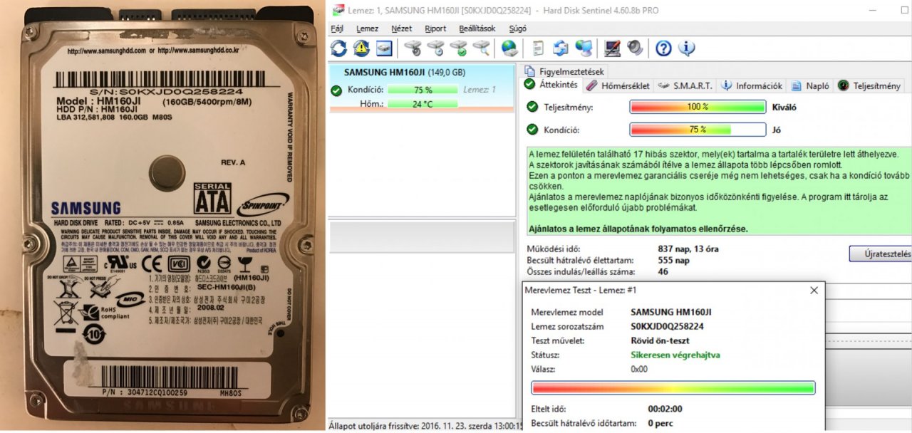
Task: Select the Áttekintés tab
Action: [551, 85]
